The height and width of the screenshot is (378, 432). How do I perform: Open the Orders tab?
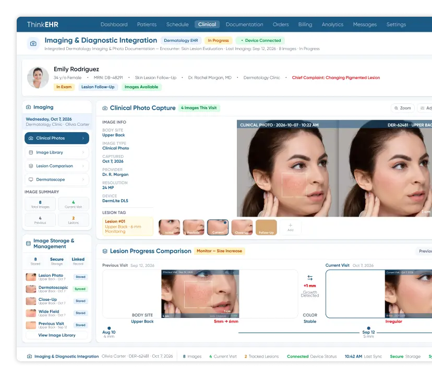click(281, 24)
